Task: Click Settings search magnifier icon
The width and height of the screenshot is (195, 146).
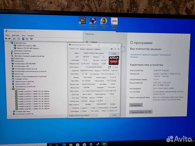Action: coord(123,49)
